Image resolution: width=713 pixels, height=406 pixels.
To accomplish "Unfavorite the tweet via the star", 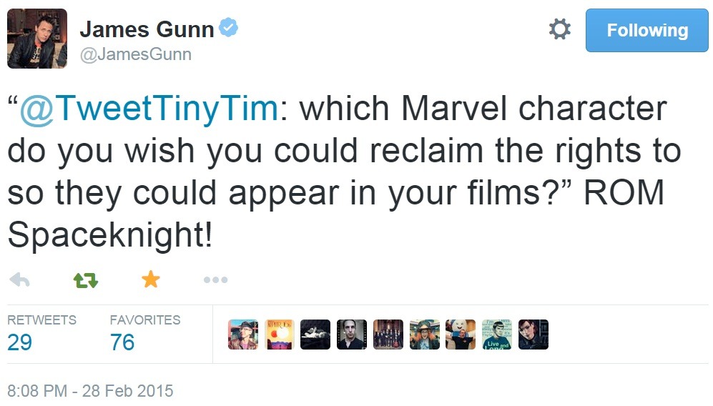I will 150,280.
